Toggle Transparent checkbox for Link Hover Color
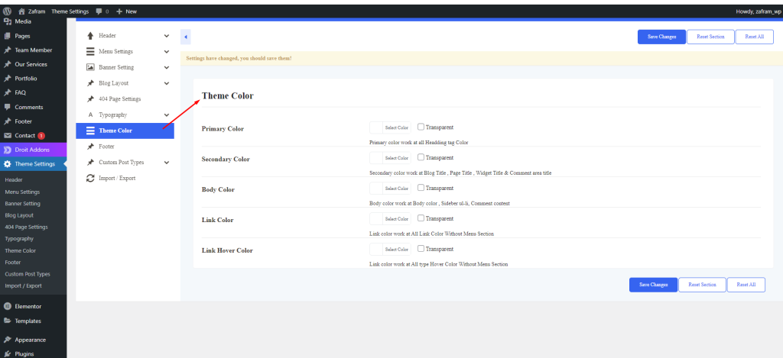This screenshot has height=358, width=783. pos(421,249)
